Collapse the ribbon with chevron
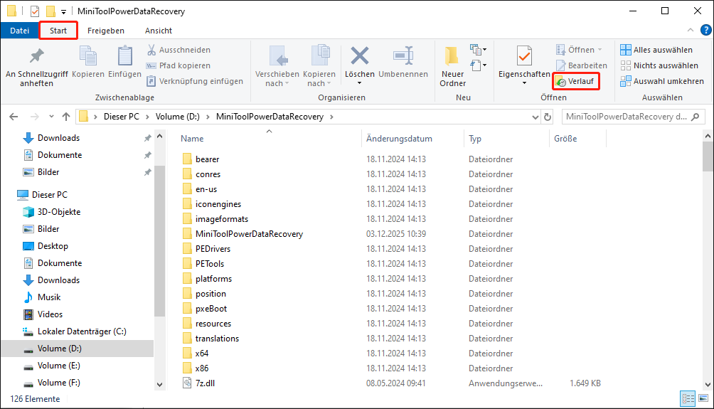 (690, 31)
